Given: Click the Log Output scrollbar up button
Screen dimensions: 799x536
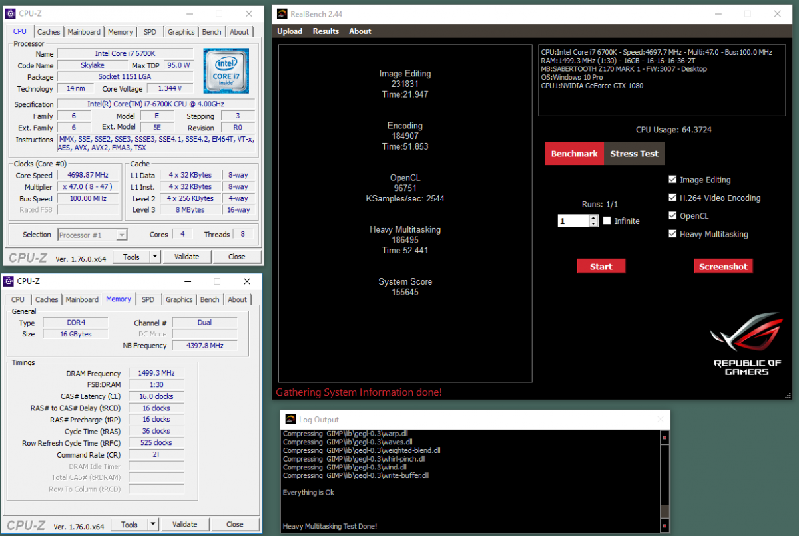Looking at the screenshot, I should (x=665, y=438).
